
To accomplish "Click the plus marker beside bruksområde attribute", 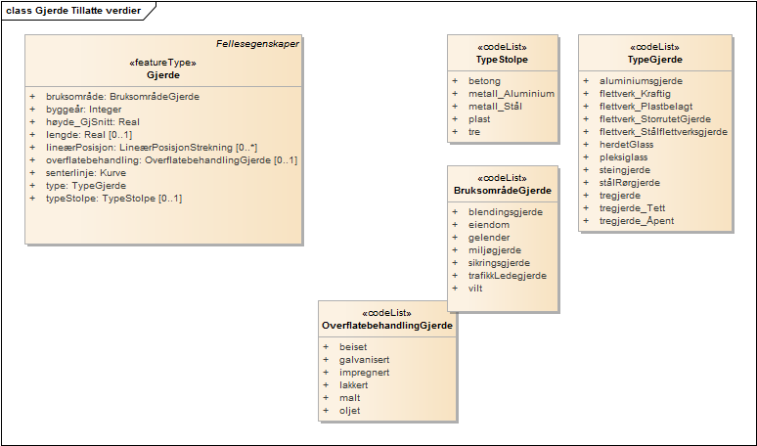I will [32, 97].
